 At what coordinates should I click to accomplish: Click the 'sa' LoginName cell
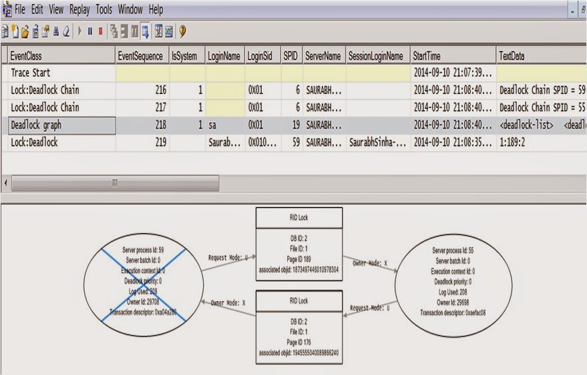[x=225, y=125]
